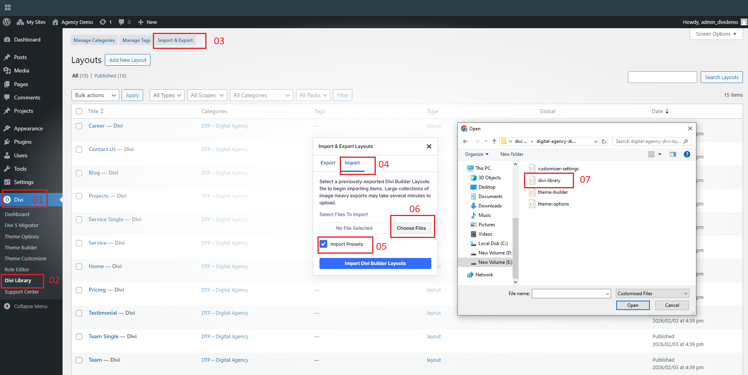Close the Import & Export Layouts modal
This screenshot has height=375, width=748.
coord(429,146)
